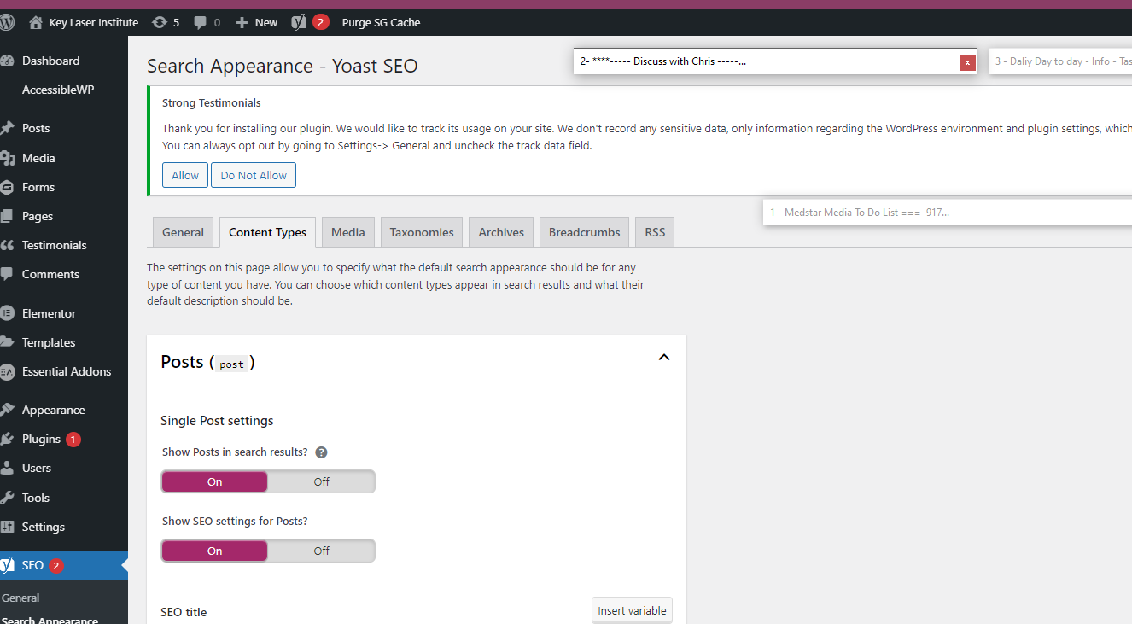Collapse the Posts section chevron
This screenshot has width=1132, height=624.
click(664, 358)
